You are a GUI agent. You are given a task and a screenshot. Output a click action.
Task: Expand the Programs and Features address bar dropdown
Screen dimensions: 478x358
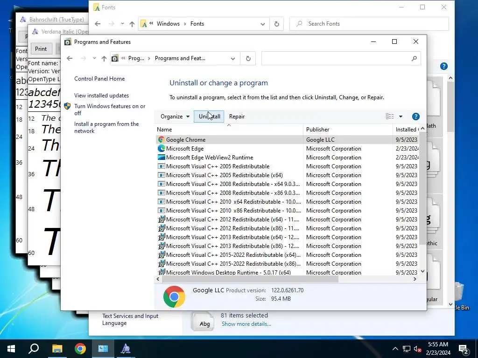pyautogui.click(x=233, y=58)
